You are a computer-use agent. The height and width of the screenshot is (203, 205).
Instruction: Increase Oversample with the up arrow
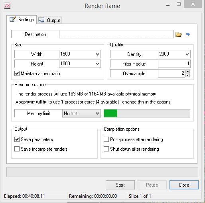coord(187,71)
